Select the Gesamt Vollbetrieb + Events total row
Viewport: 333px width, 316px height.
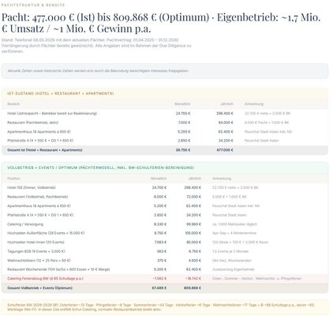point(165,288)
